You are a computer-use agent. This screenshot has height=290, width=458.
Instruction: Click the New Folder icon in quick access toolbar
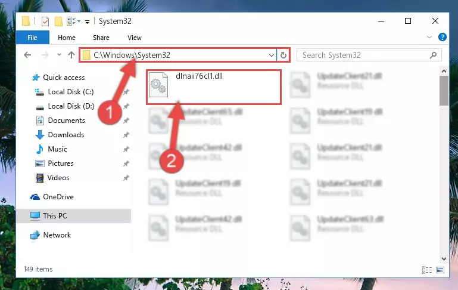[58, 21]
